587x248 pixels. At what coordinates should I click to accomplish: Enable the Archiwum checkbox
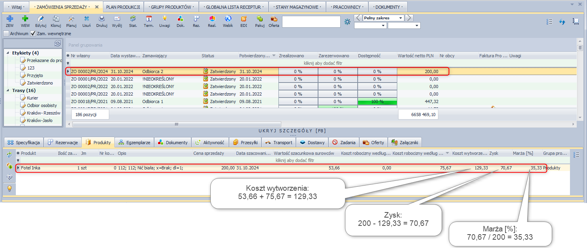pos(6,34)
